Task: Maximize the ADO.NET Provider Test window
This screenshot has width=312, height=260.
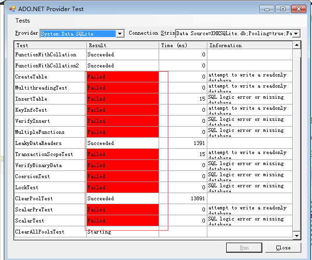Action: click(x=283, y=9)
